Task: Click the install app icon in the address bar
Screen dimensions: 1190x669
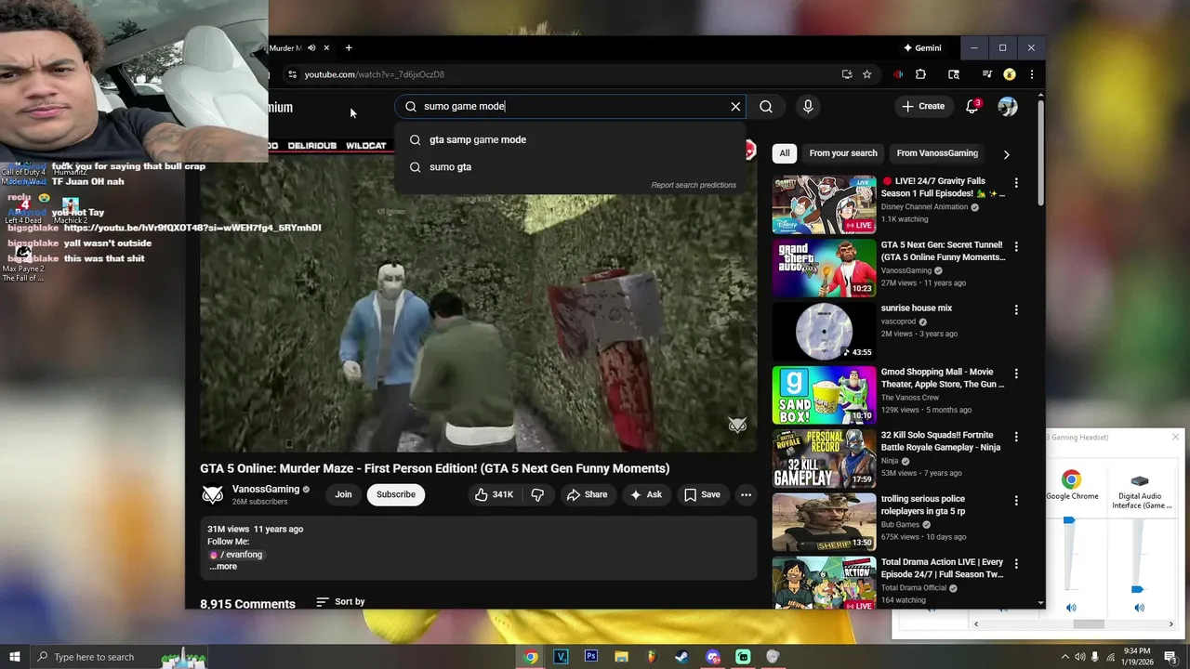Action: click(846, 74)
